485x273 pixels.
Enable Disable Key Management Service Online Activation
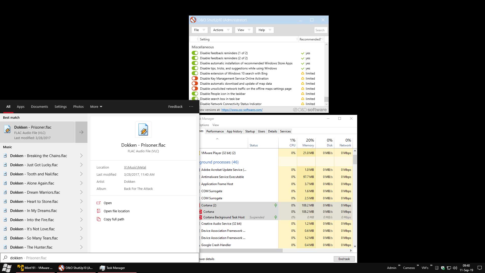[195, 78]
